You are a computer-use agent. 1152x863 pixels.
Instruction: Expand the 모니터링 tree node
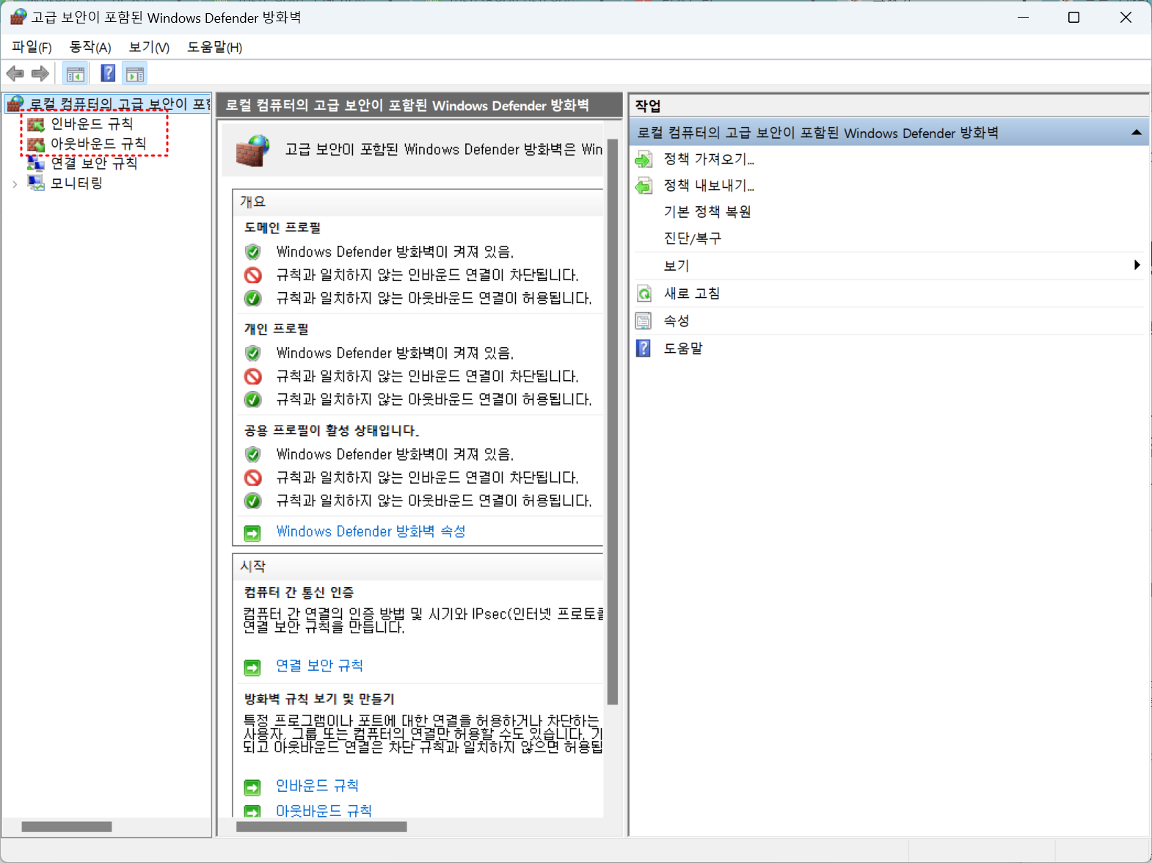pos(15,184)
